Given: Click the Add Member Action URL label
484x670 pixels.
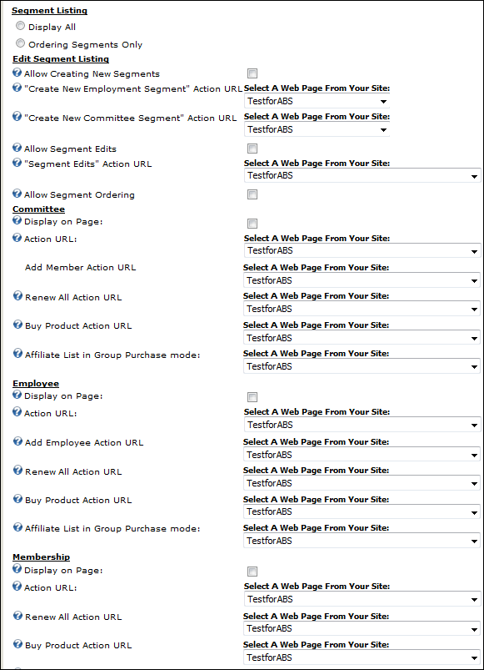Looking at the screenshot, I should [x=80, y=268].
